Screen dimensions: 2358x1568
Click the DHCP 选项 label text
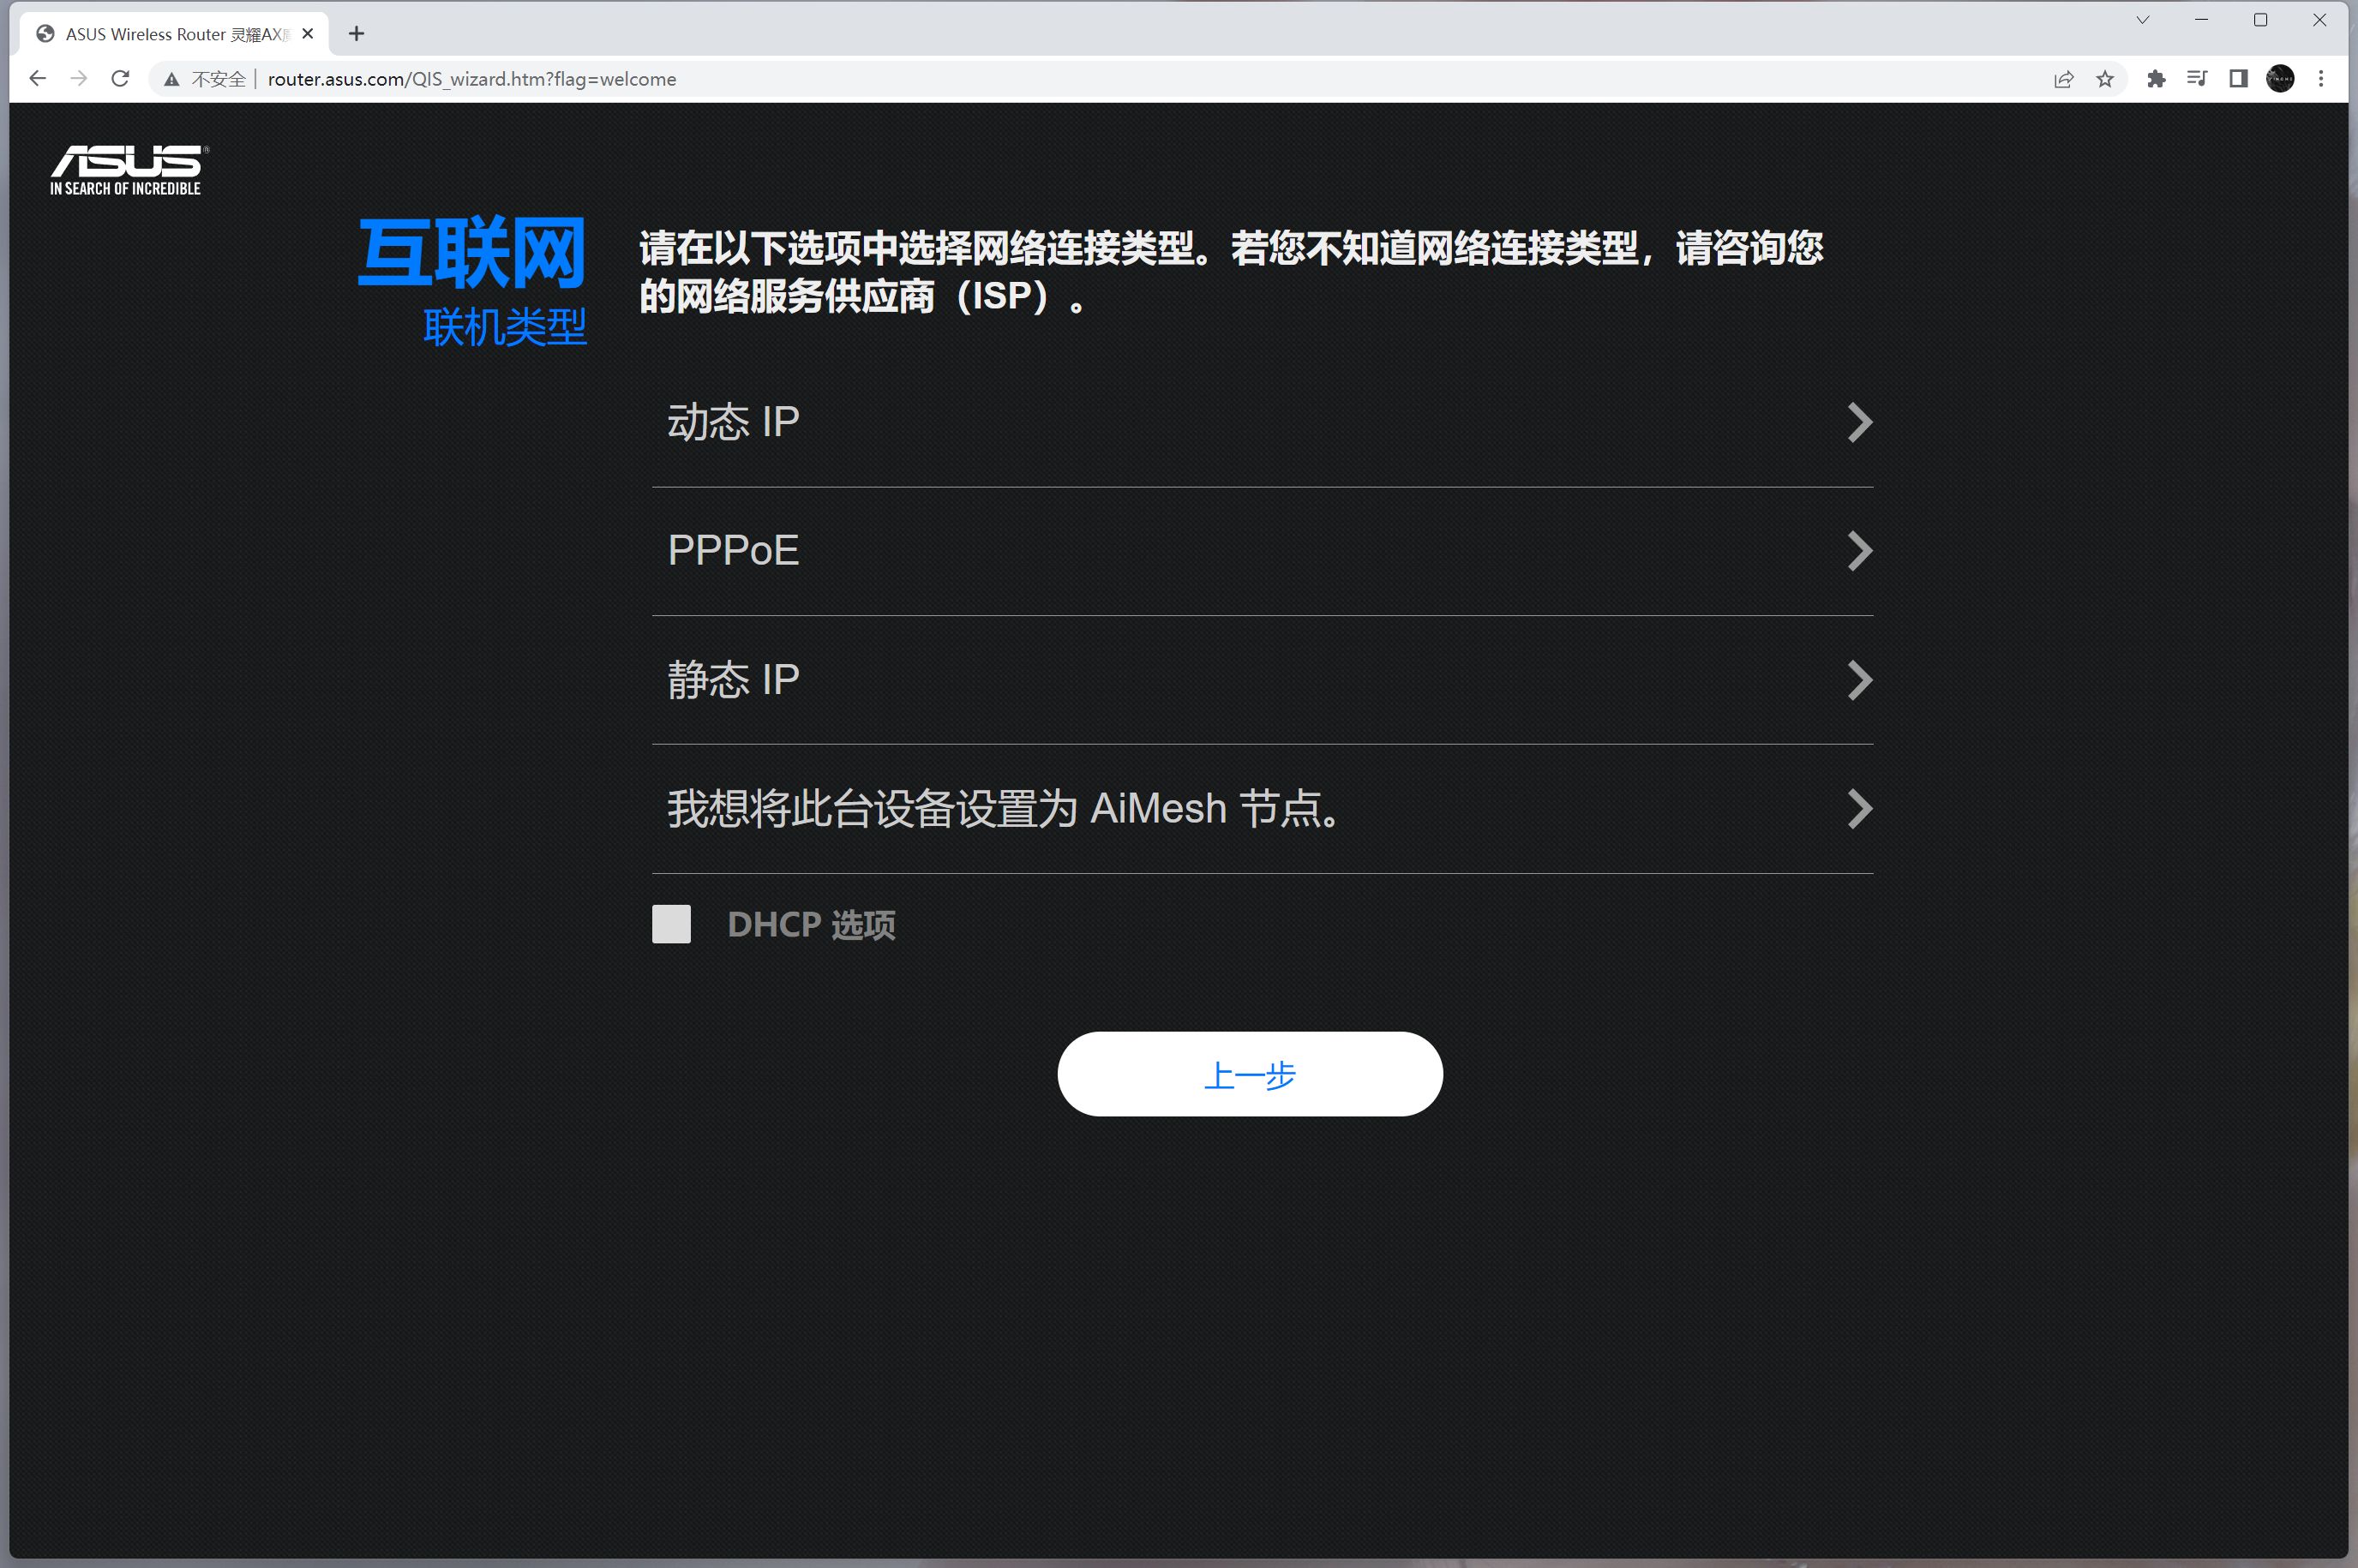[x=812, y=925]
